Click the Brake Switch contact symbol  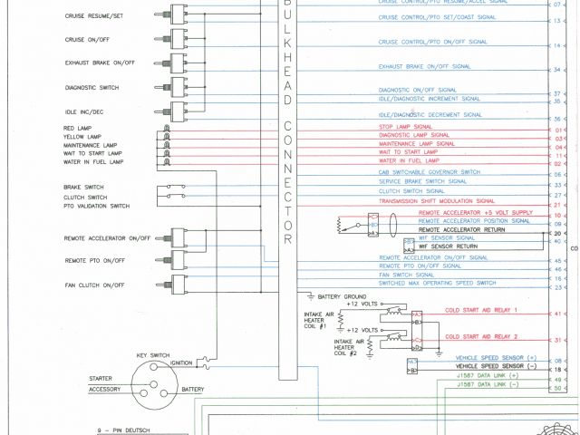click(x=172, y=188)
